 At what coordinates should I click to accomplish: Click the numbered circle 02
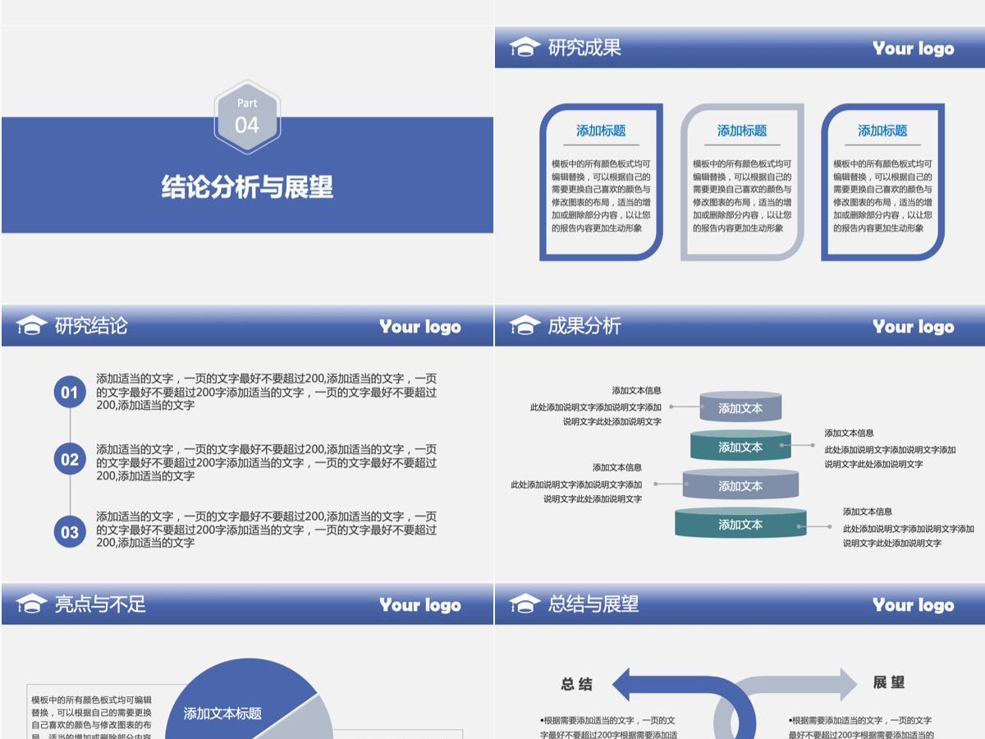coord(70,459)
